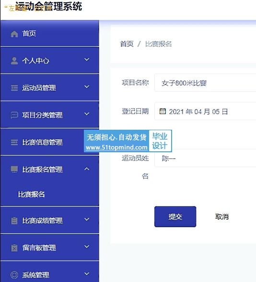256x282 pixels.
Task: Click the lines icon beside 比赛信息管理
Action: 14,142
